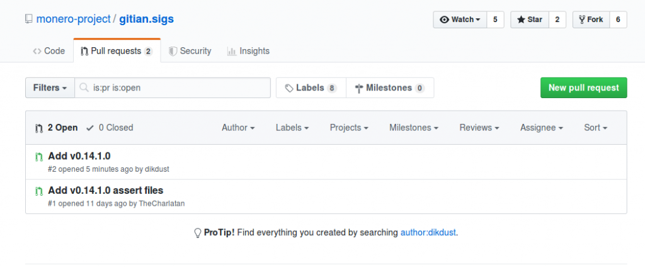This screenshot has height=268, width=645.
Task: Click the pull request icon beside assert files PR
Action: pos(39,191)
